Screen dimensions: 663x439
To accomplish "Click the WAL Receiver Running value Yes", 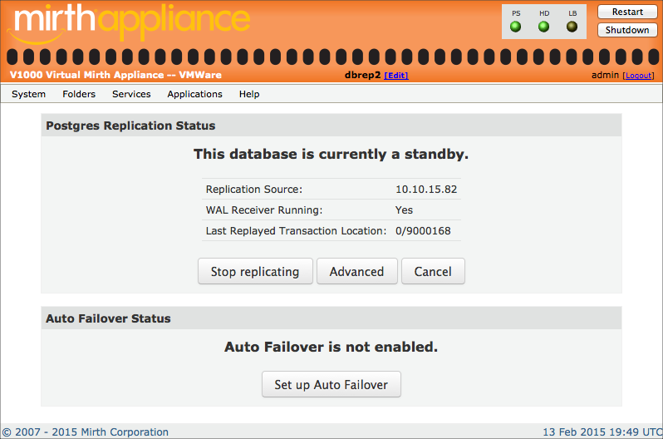I will click(x=405, y=210).
